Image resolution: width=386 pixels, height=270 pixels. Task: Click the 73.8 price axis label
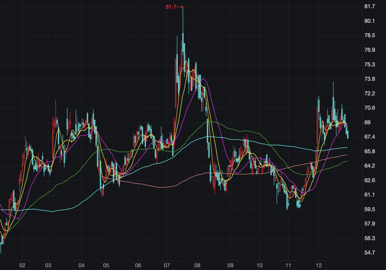point(370,79)
